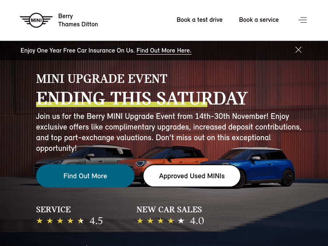Image resolution: width=328 pixels, height=246 pixels.
Task: Close the insurance promotion banner
Action: pos(298,50)
